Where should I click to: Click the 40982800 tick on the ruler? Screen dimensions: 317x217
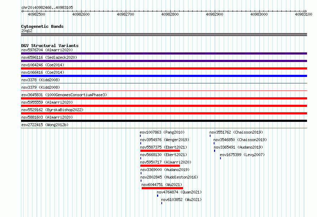tap(170, 14)
